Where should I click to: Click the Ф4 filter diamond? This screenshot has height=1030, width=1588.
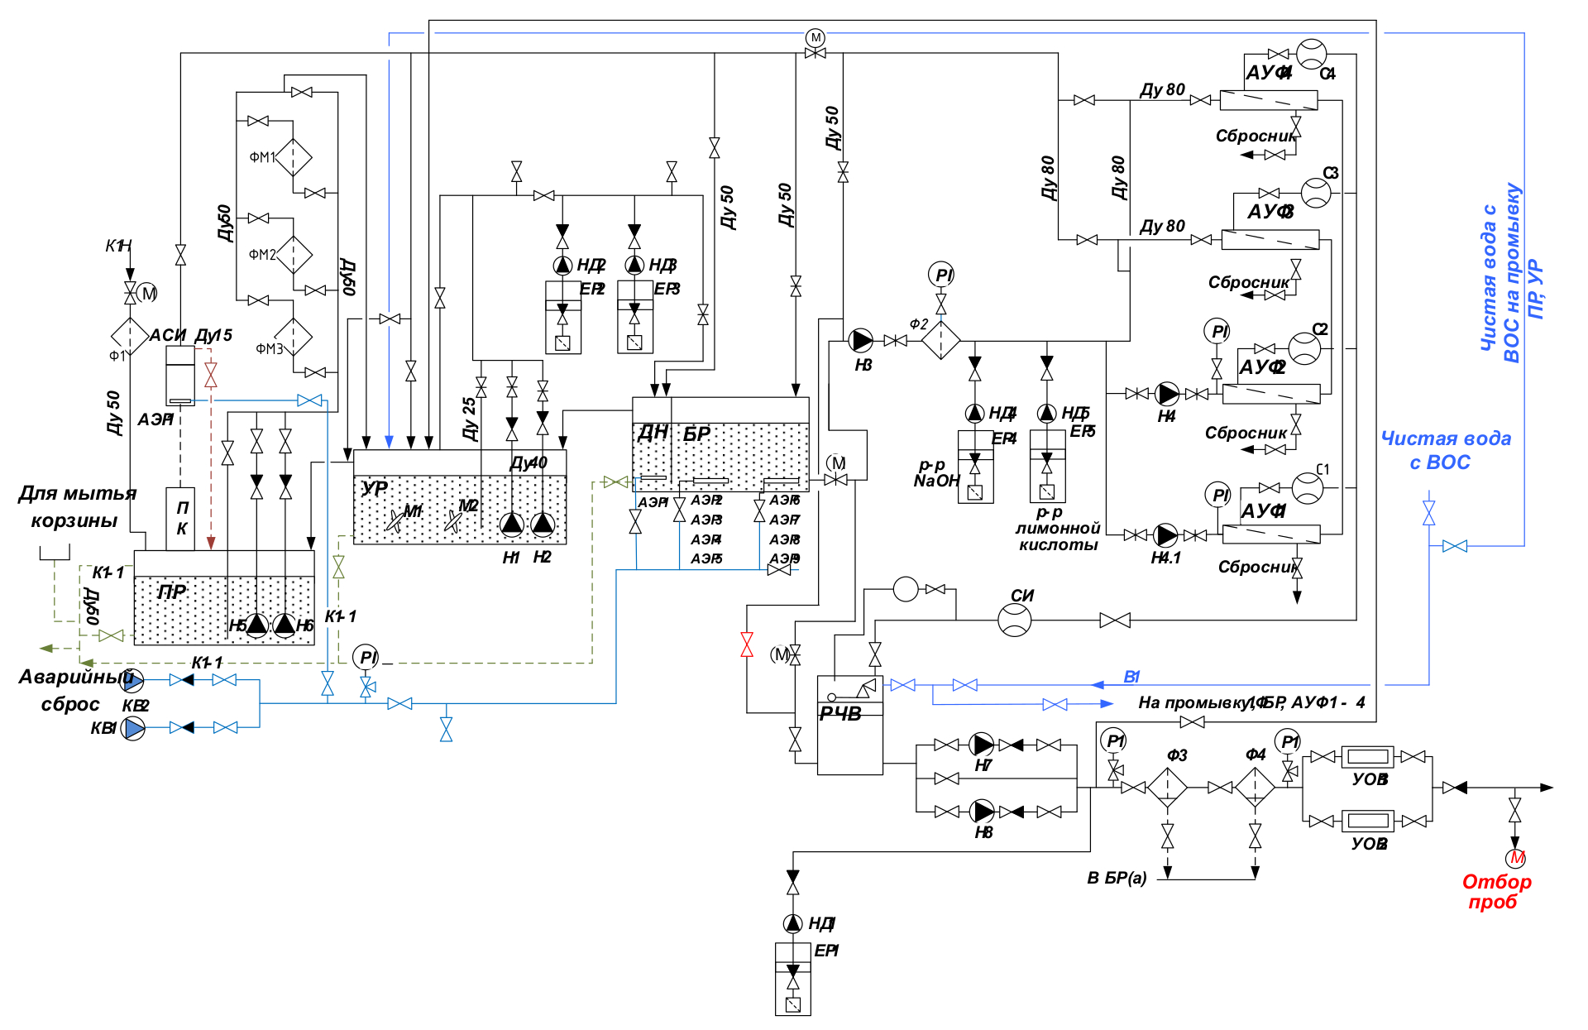[x=1255, y=788]
